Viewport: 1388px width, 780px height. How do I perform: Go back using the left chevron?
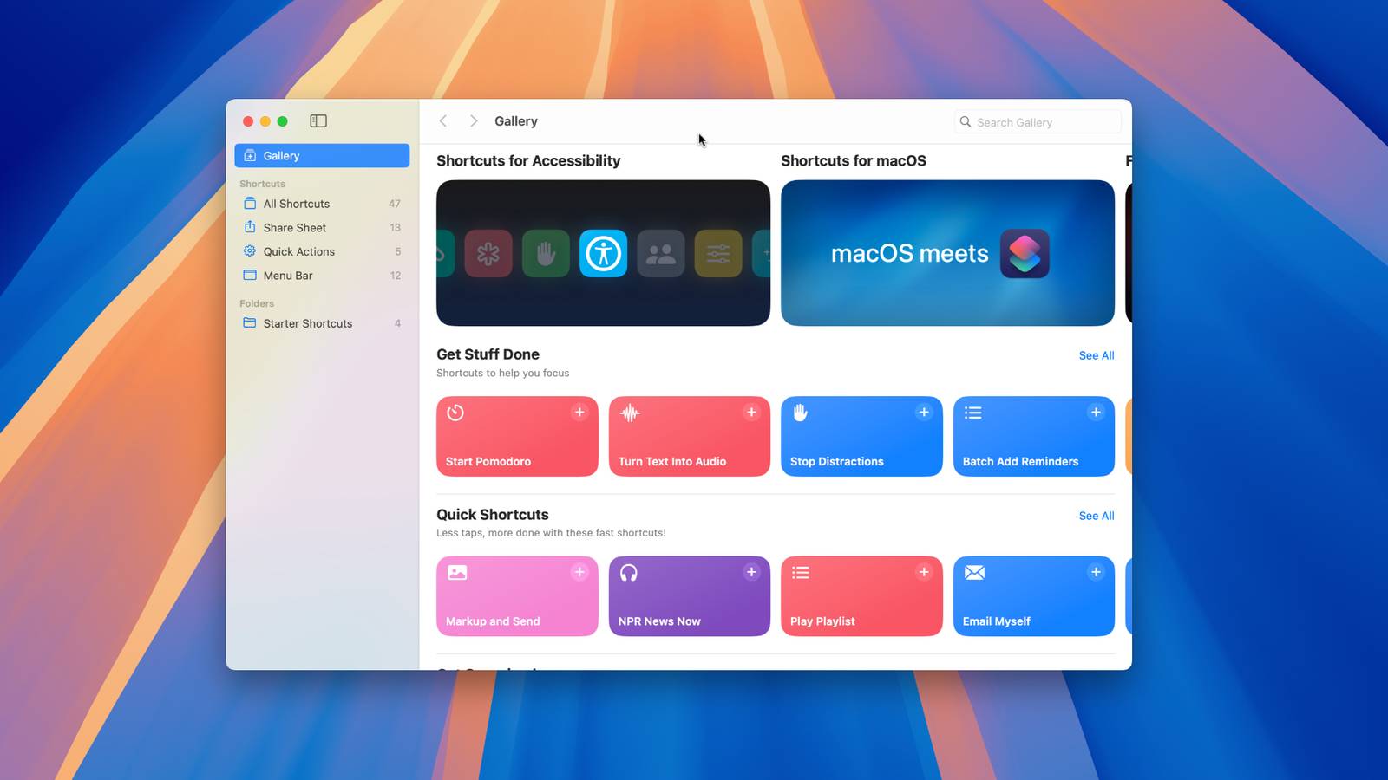[443, 121]
